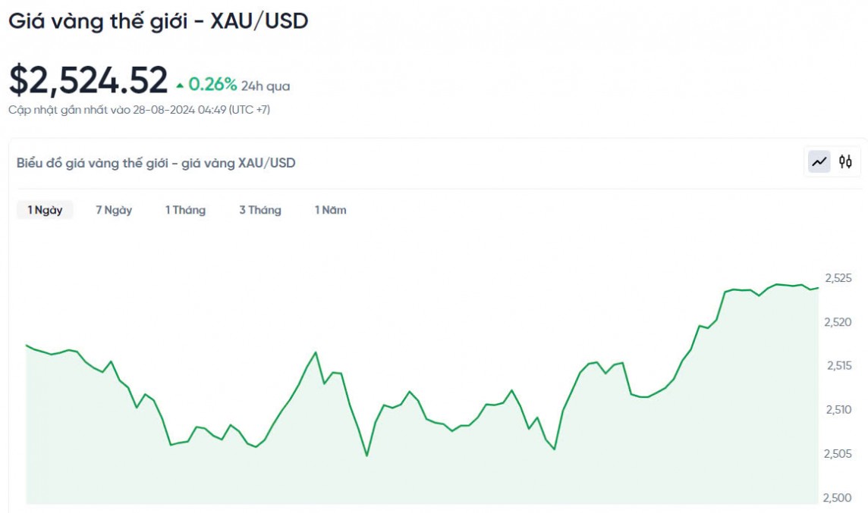Click the Giá vàng thế giới - XAU/USD heading

point(159,21)
